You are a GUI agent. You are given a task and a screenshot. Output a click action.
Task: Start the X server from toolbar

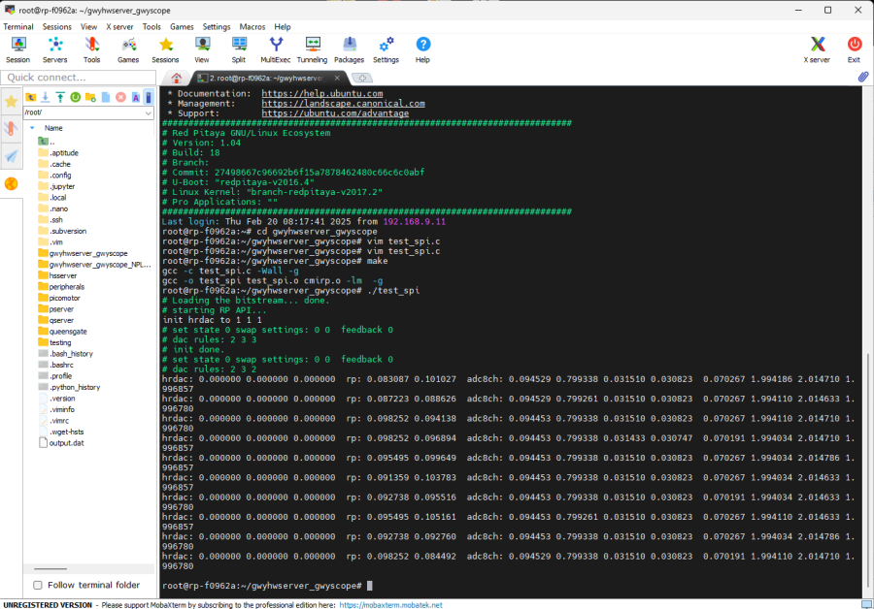[x=818, y=49]
